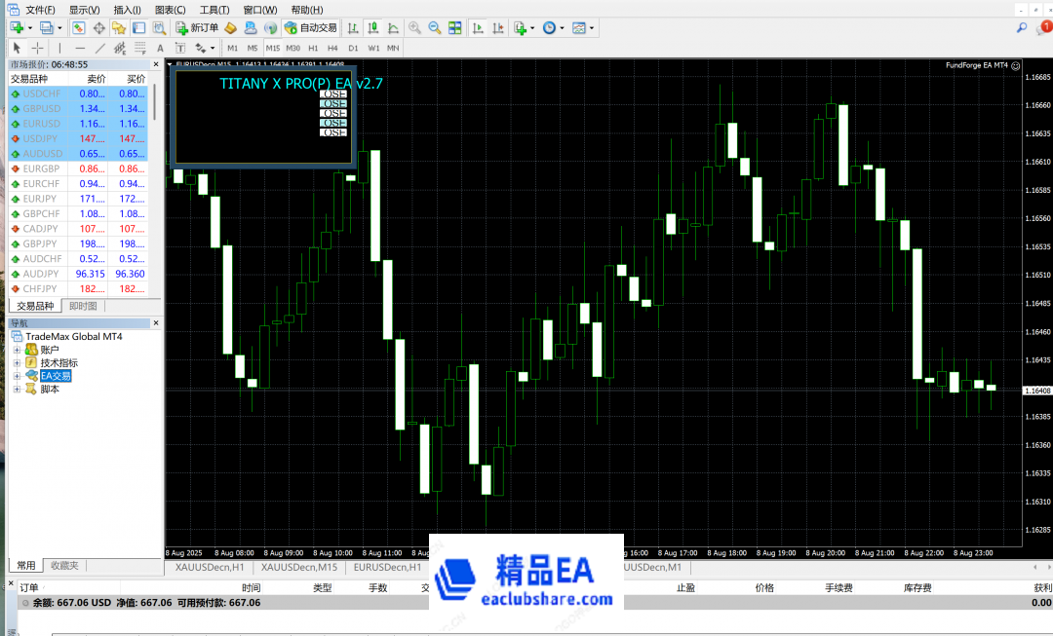This screenshot has height=636, width=1053.
Task: Open the Data Window crosshair-target icon
Action: pos(98,27)
